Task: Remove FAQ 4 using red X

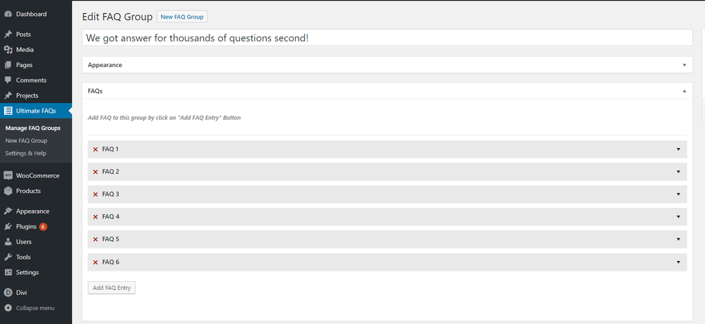Action: (95, 217)
